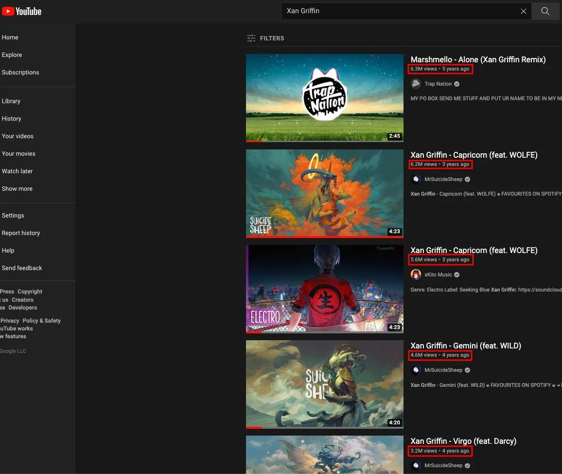This screenshot has height=474, width=562.
Task: Open the Privacy footer link
Action: [10, 321]
